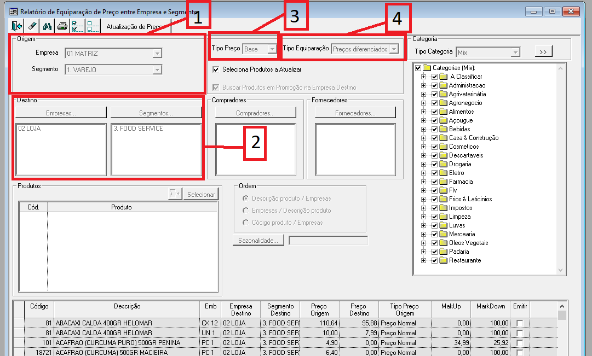Expand the Agronegocio tree node
Image resolution: width=592 pixels, height=356 pixels.
[x=424, y=103]
